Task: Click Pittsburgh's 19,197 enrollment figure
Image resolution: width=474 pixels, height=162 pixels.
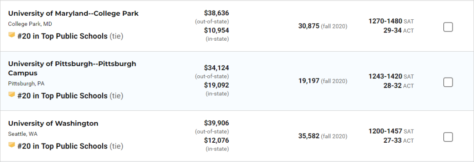Action: 309,81
